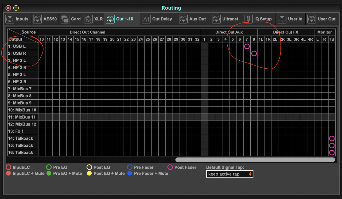Switch to the Inputs routing tab
Image resolution: width=342 pixels, height=199 pixels.
tap(17, 19)
